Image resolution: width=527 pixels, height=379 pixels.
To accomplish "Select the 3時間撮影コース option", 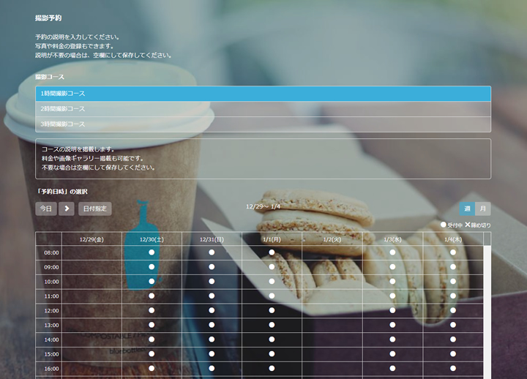I will [x=263, y=124].
